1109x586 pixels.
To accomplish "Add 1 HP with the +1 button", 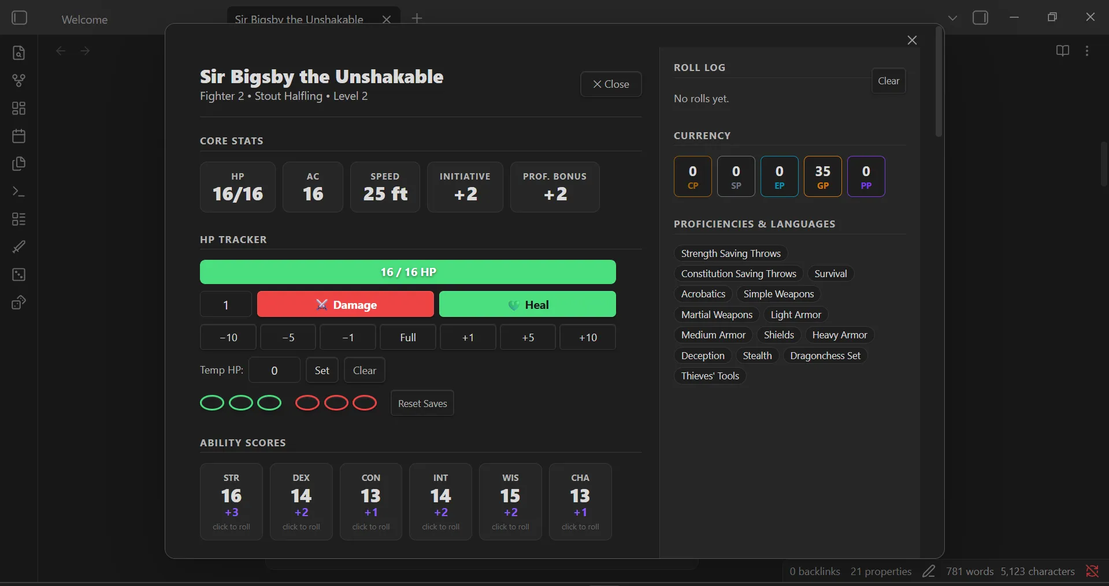I will coord(468,337).
